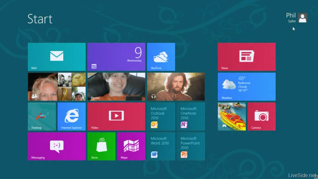
Task: Open Microsoft OneNote 2010 tile
Action: coord(191,117)
